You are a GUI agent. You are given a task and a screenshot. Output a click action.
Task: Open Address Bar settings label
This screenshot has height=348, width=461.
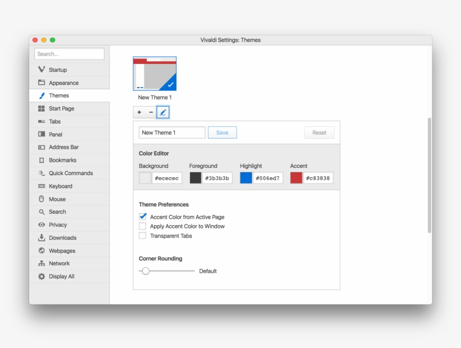click(64, 147)
